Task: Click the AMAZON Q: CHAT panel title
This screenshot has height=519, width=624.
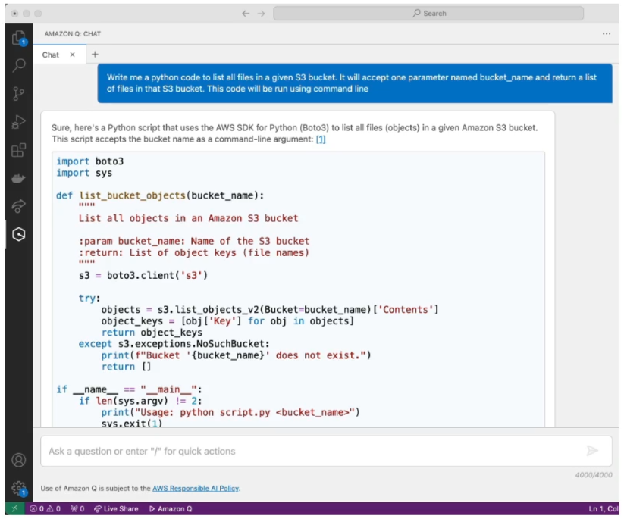Action: 73,34
